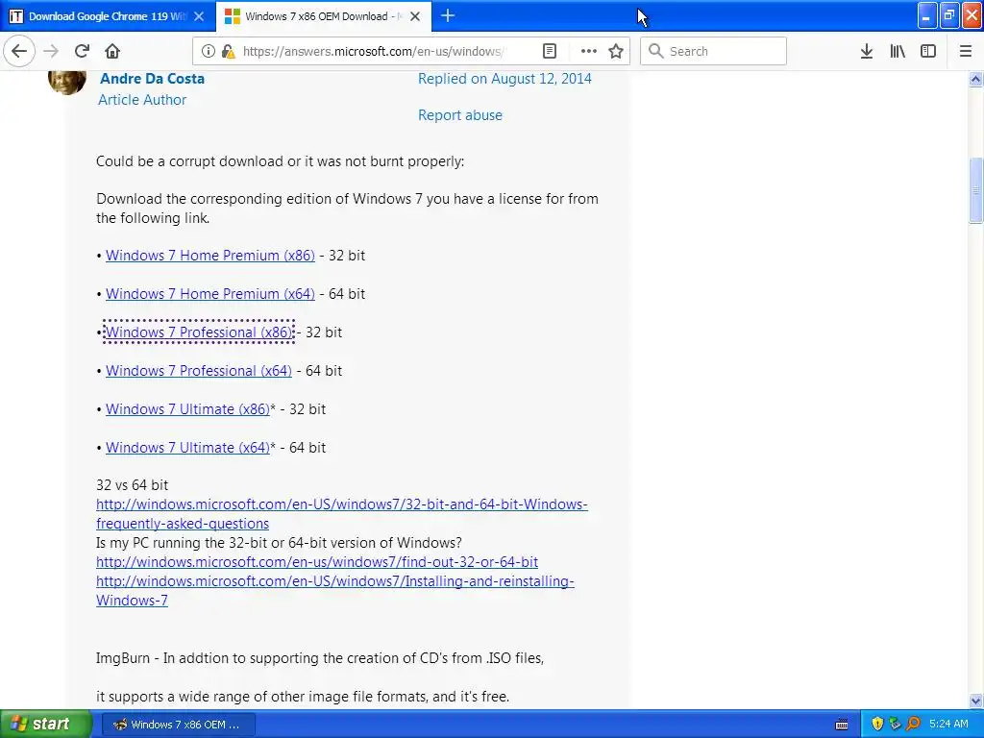984x738 pixels.
Task: Click the magnifier tray icon
Action: tap(913, 724)
